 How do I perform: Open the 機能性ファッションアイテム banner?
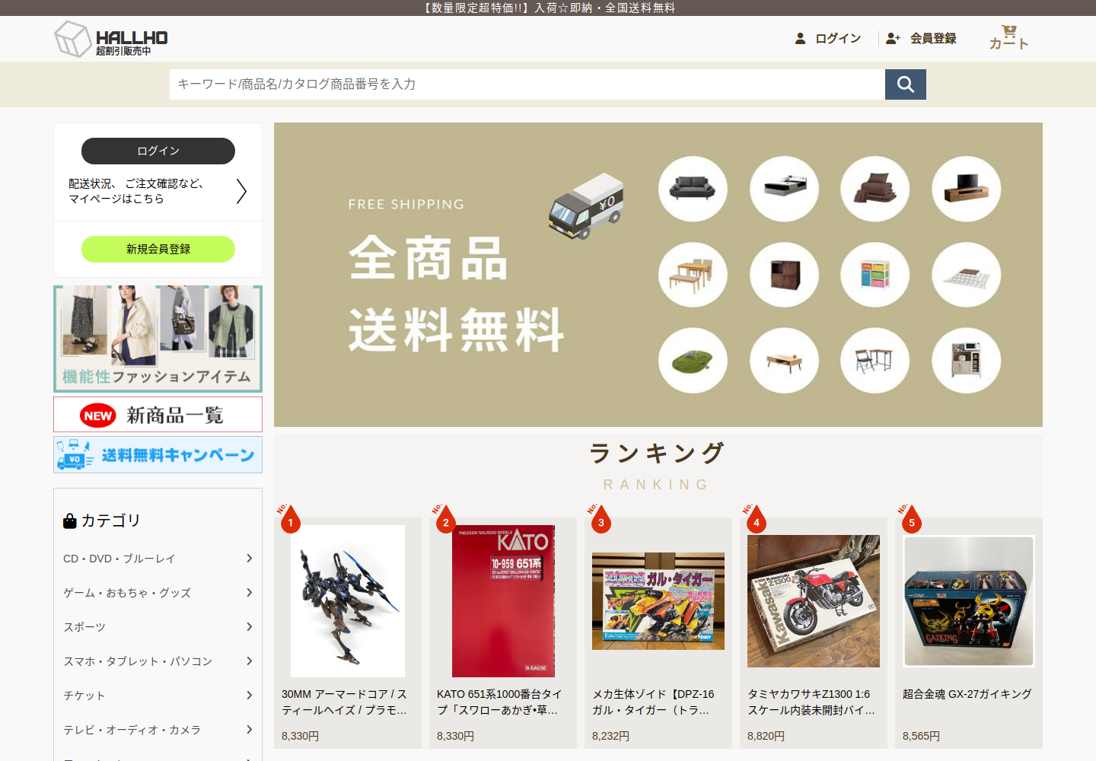(x=158, y=339)
